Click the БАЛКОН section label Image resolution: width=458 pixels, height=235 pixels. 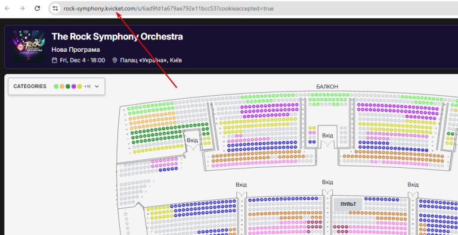[x=327, y=87]
